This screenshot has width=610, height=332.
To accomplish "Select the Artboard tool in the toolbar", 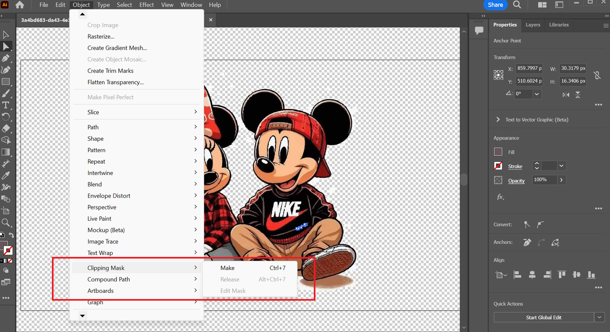I will coord(6,211).
